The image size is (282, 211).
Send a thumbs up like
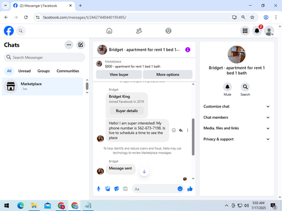pos(190,189)
